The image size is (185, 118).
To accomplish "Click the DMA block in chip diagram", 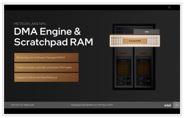I will 147,32.
